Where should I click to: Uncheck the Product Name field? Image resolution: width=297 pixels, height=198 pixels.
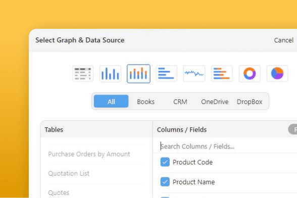tap(165, 182)
